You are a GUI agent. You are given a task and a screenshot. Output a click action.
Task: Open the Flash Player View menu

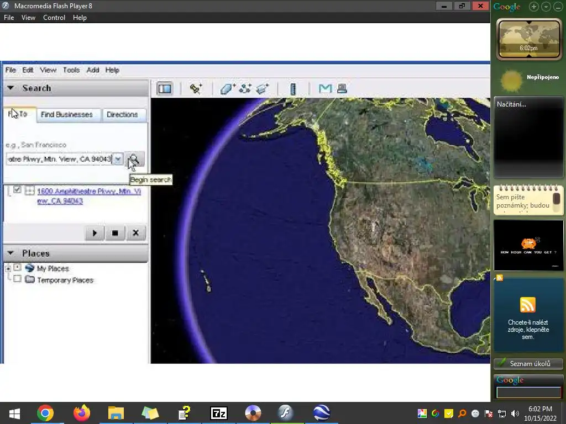(x=28, y=18)
